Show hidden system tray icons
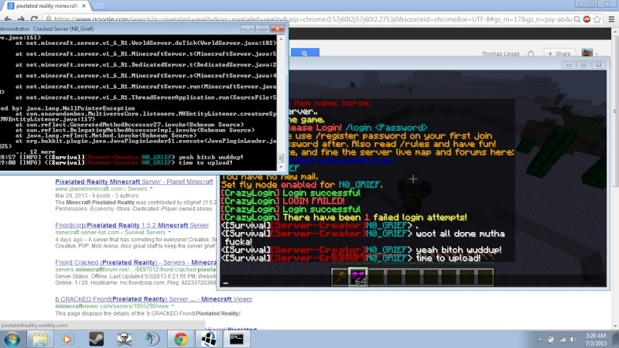The width and height of the screenshot is (619, 348). coord(540,339)
